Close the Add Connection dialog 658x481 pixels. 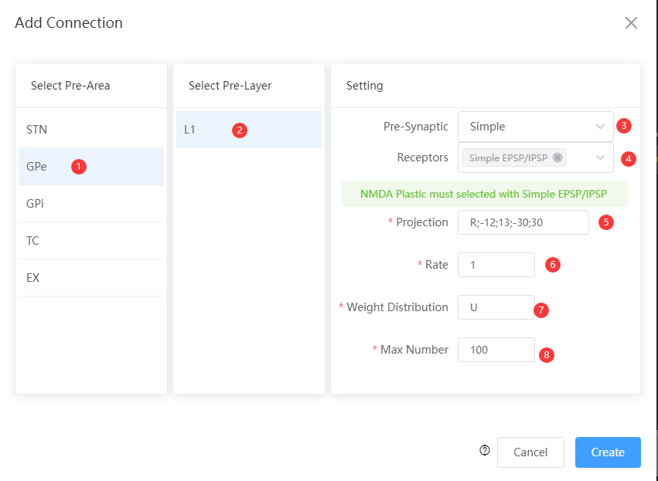pyautogui.click(x=631, y=23)
